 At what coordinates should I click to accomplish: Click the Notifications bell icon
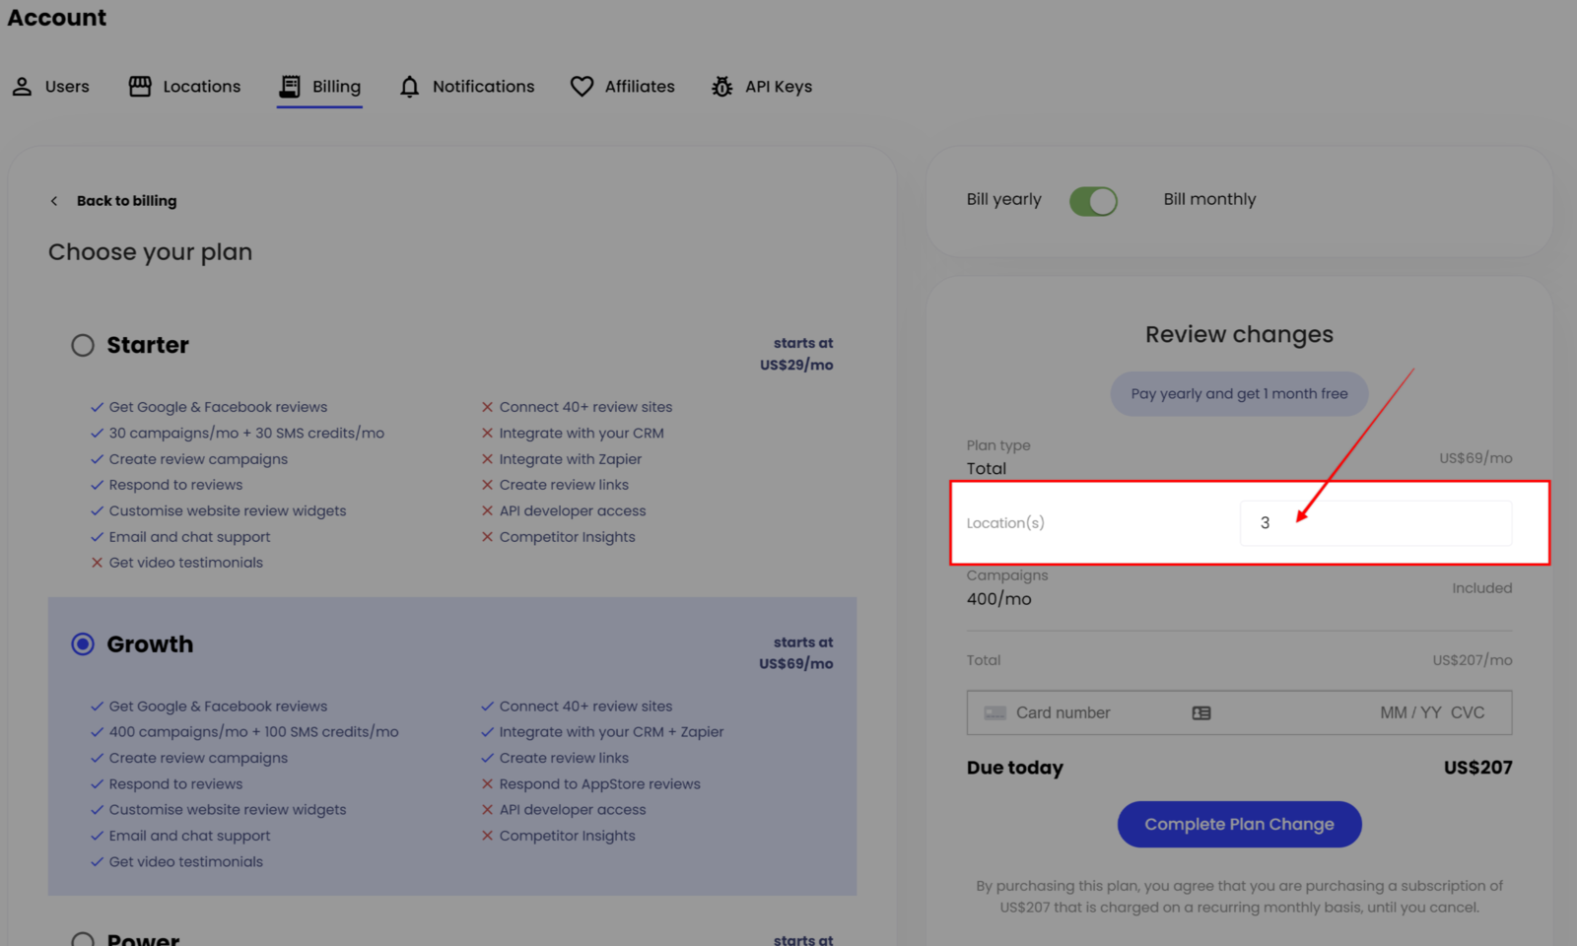409,87
